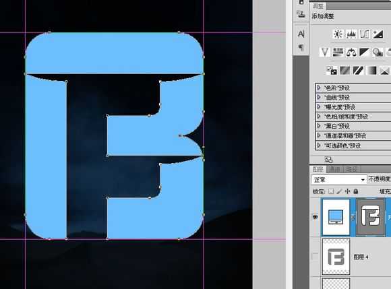Add a Vibrance adjustment layer
The image size is (391, 289).
(325, 53)
